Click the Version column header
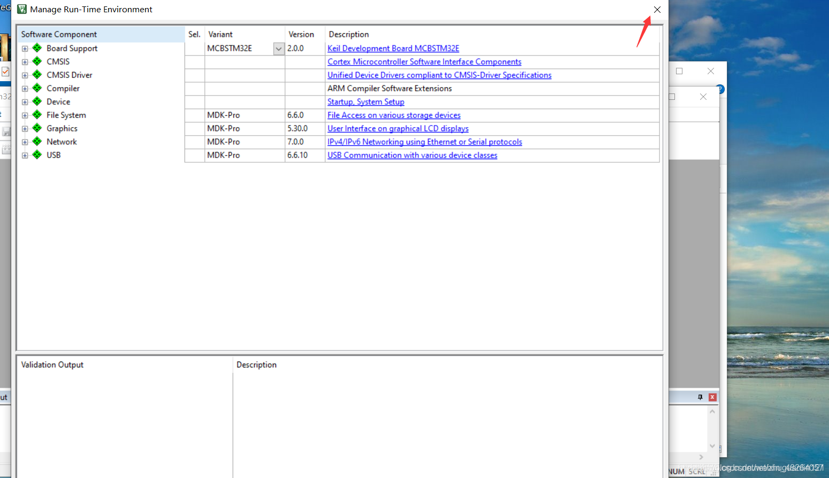The height and width of the screenshot is (478, 829). pyautogui.click(x=305, y=34)
